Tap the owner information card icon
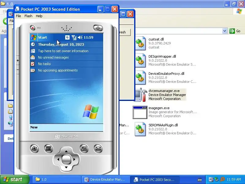 (33, 51)
